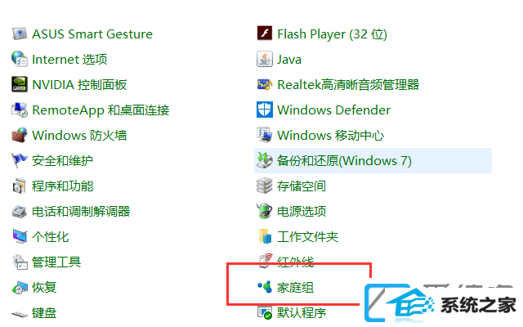Open Windows 移动中心 link
This screenshot has height=327, width=523.
tap(330, 136)
